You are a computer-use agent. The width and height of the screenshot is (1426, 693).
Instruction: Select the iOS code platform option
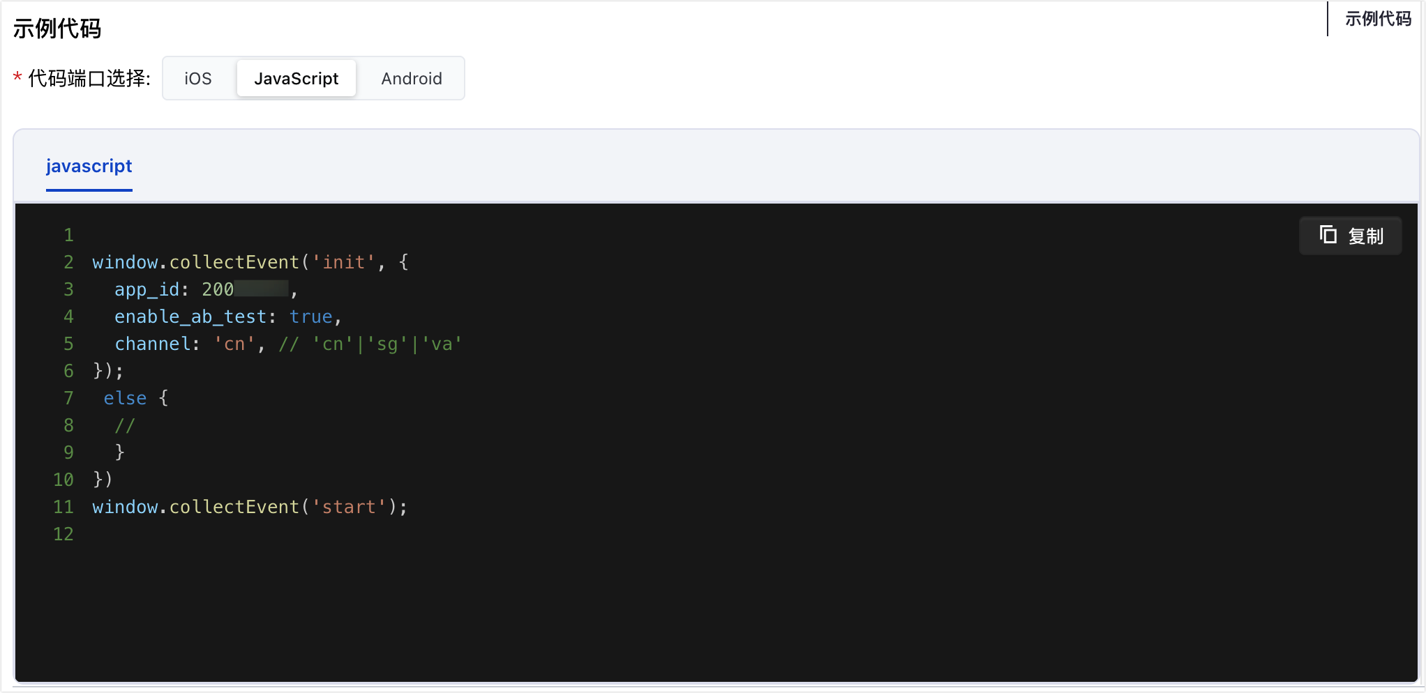pyautogui.click(x=198, y=78)
